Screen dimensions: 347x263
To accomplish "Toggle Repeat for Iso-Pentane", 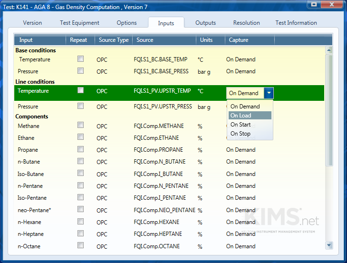I will [80, 197].
